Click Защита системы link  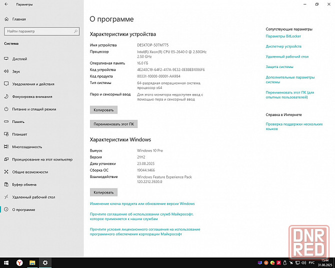point(279,66)
